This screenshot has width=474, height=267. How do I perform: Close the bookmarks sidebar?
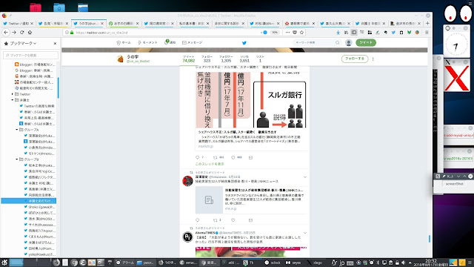(55, 43)
